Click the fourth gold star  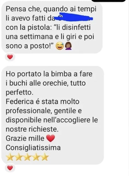tap(36, 157)
